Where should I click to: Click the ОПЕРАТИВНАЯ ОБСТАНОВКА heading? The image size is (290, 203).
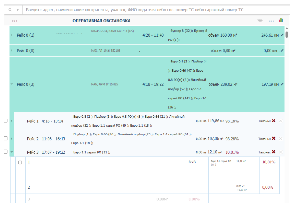pyautogui.click(x=101, y=21)
